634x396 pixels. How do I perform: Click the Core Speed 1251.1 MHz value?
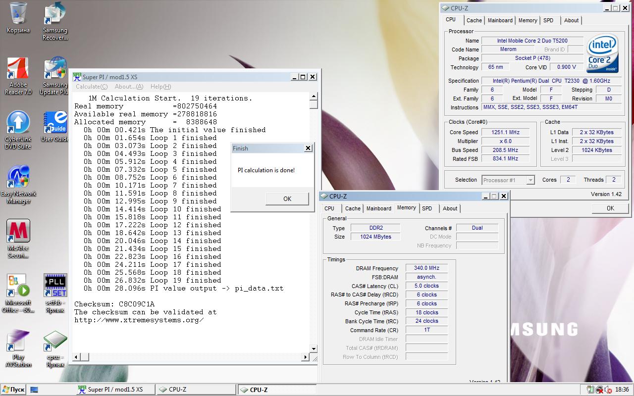[505, 132]
